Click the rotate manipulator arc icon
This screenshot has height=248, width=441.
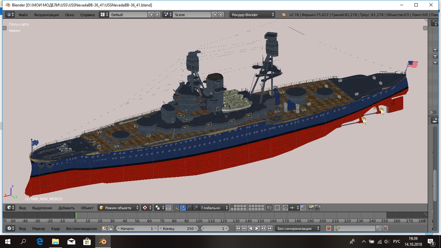coord(190,208)
